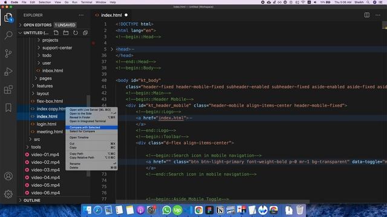Open the Extensions view
The width and height of the screenshot is (387, 217).
pos(8,90)
